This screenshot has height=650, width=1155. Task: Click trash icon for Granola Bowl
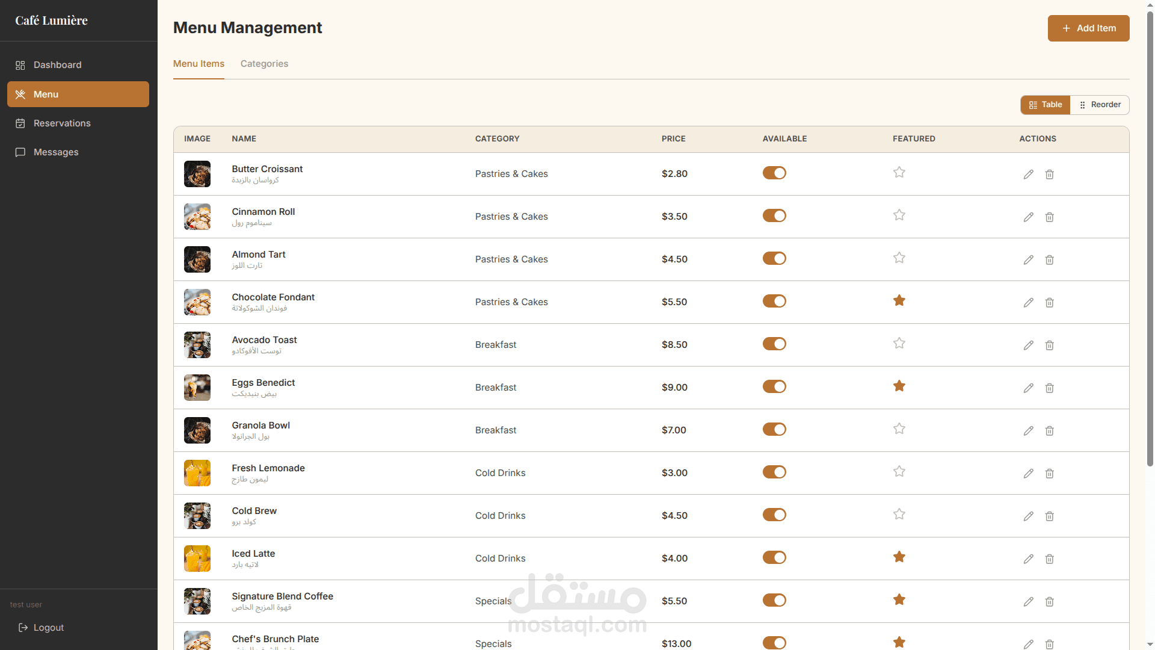coord(1049,431)
